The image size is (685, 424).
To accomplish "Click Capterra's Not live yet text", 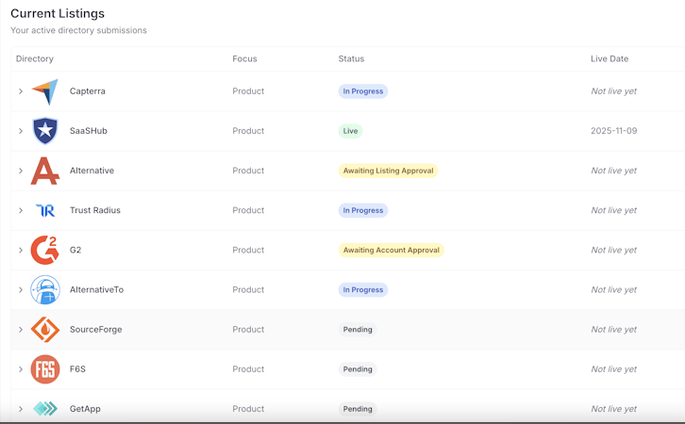I will [x=614, y=91].
